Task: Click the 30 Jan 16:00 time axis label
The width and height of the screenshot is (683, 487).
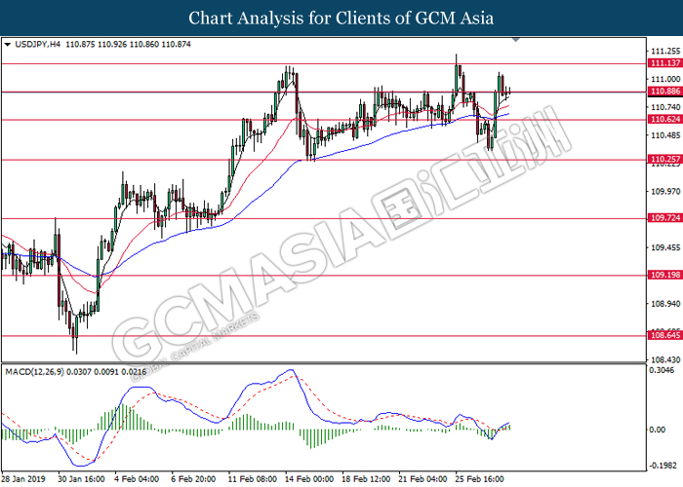Action: pyautogui.click(x=81, y=479)
